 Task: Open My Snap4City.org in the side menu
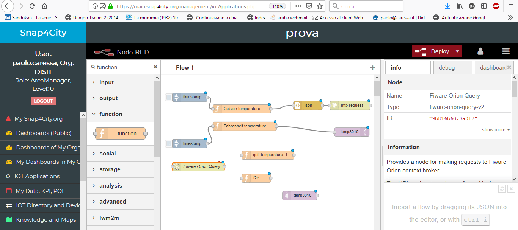coord(40,119)
